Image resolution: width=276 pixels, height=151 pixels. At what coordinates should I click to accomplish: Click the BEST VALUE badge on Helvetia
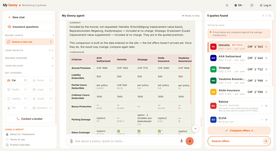pos(237,45)
